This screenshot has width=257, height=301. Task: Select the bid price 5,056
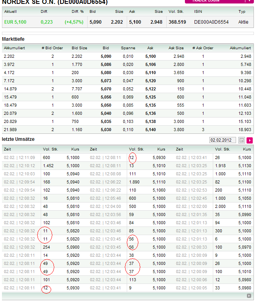tap(106, 97)
